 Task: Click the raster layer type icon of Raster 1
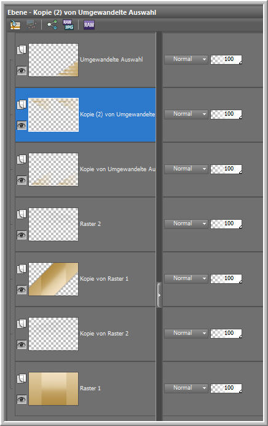tap(22, 379)
